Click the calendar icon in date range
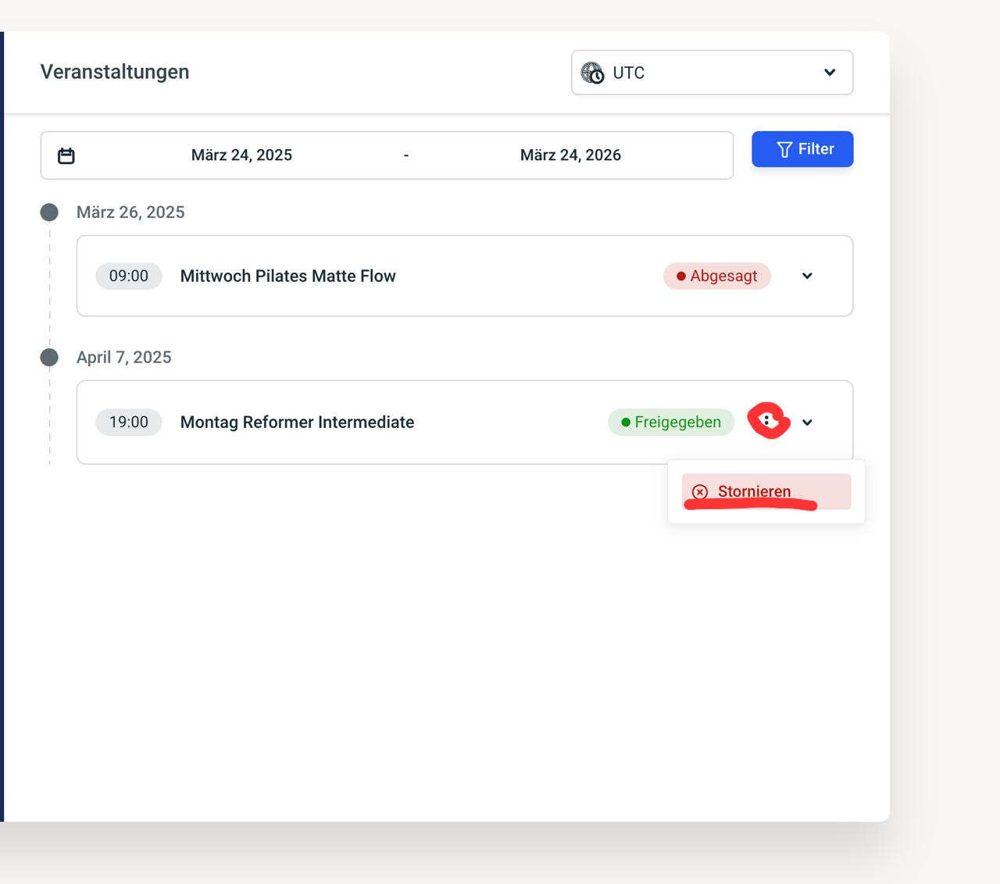The height and width of the screenshot is (884, 1000). [x=66, y=155]
